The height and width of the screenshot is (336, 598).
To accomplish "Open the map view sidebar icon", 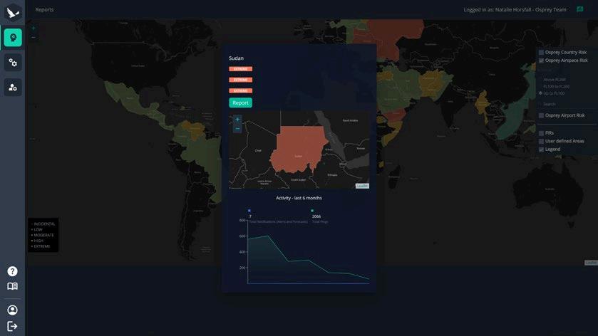I will [13, 37].
